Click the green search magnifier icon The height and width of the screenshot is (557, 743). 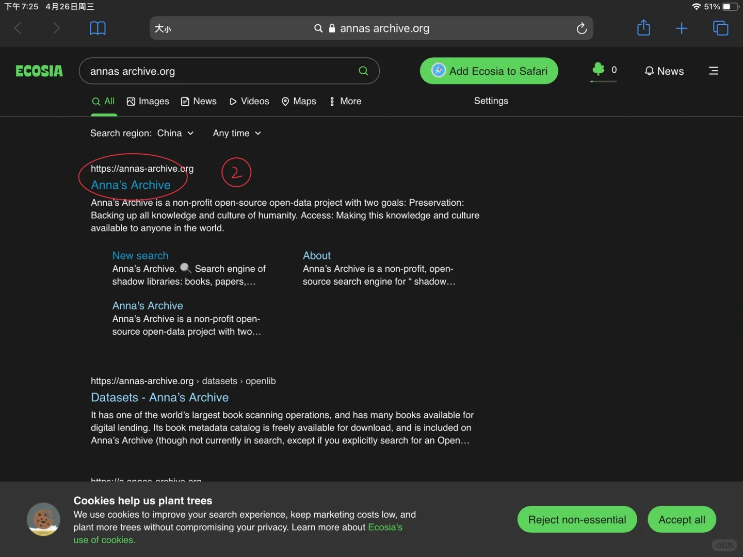[x=363, y=71]
